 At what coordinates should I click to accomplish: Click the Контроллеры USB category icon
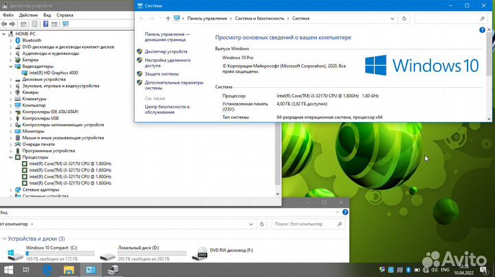point(18,119)
